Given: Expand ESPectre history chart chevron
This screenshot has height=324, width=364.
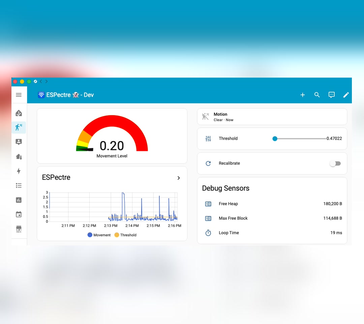Looking at the screenshot, I should click(179, 178).
